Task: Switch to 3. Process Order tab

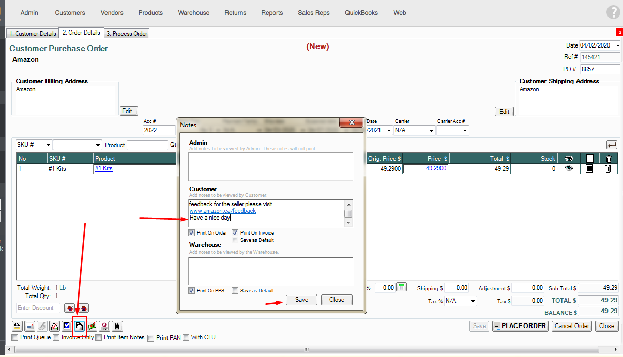Action: 127,34
